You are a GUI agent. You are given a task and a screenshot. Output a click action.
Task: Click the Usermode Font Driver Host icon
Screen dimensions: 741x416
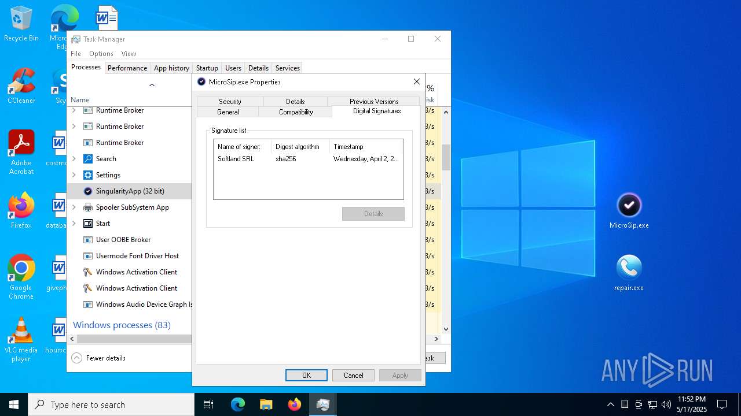pos(88,256)
